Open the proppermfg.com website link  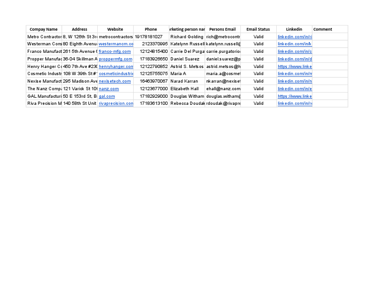coord(115,59)
